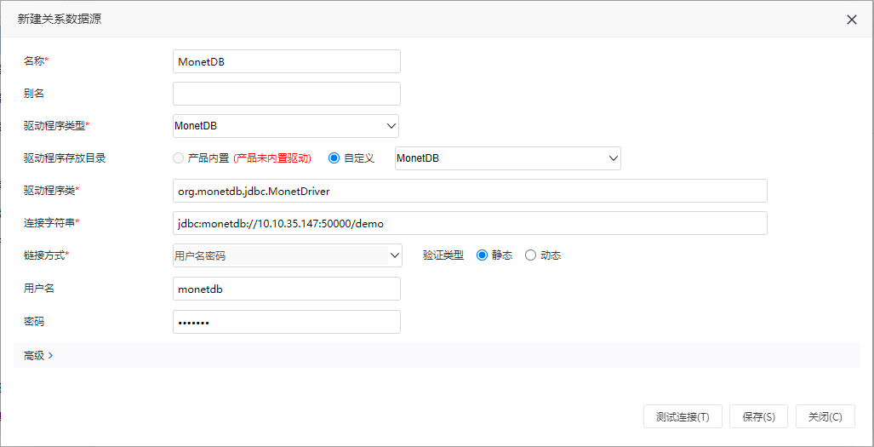
Task: Close the 新建关系数据源 dialog with X
Action: [x=851, y=20]
